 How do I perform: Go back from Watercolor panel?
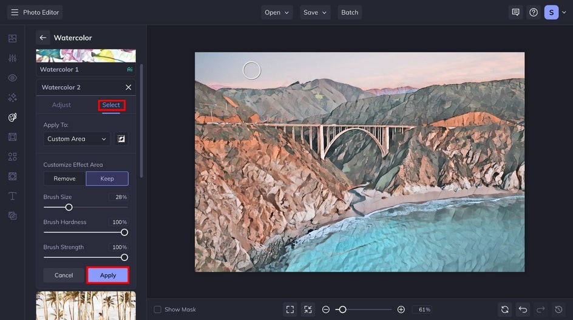42,38
